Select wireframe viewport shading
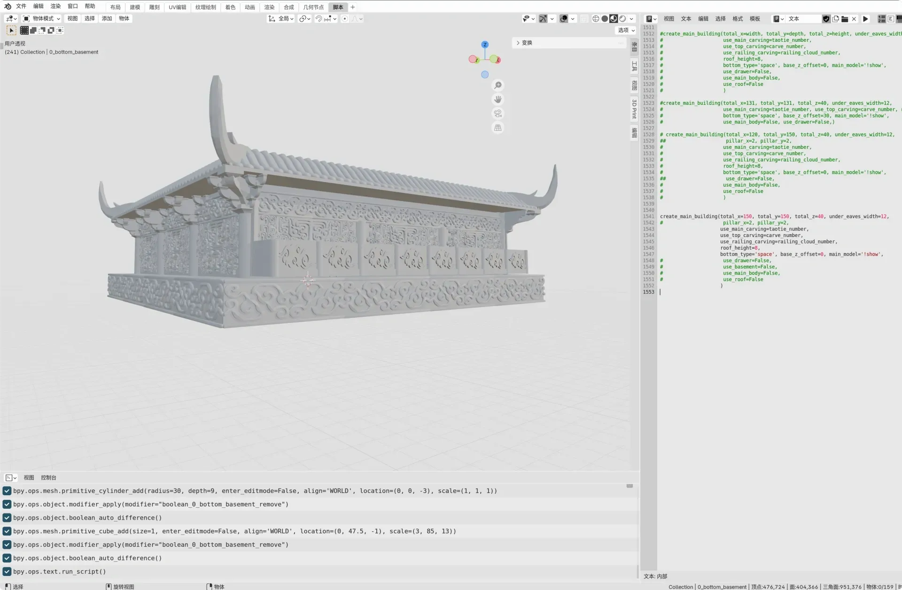The height and width of the screenshot is (590, 902). 596,19
